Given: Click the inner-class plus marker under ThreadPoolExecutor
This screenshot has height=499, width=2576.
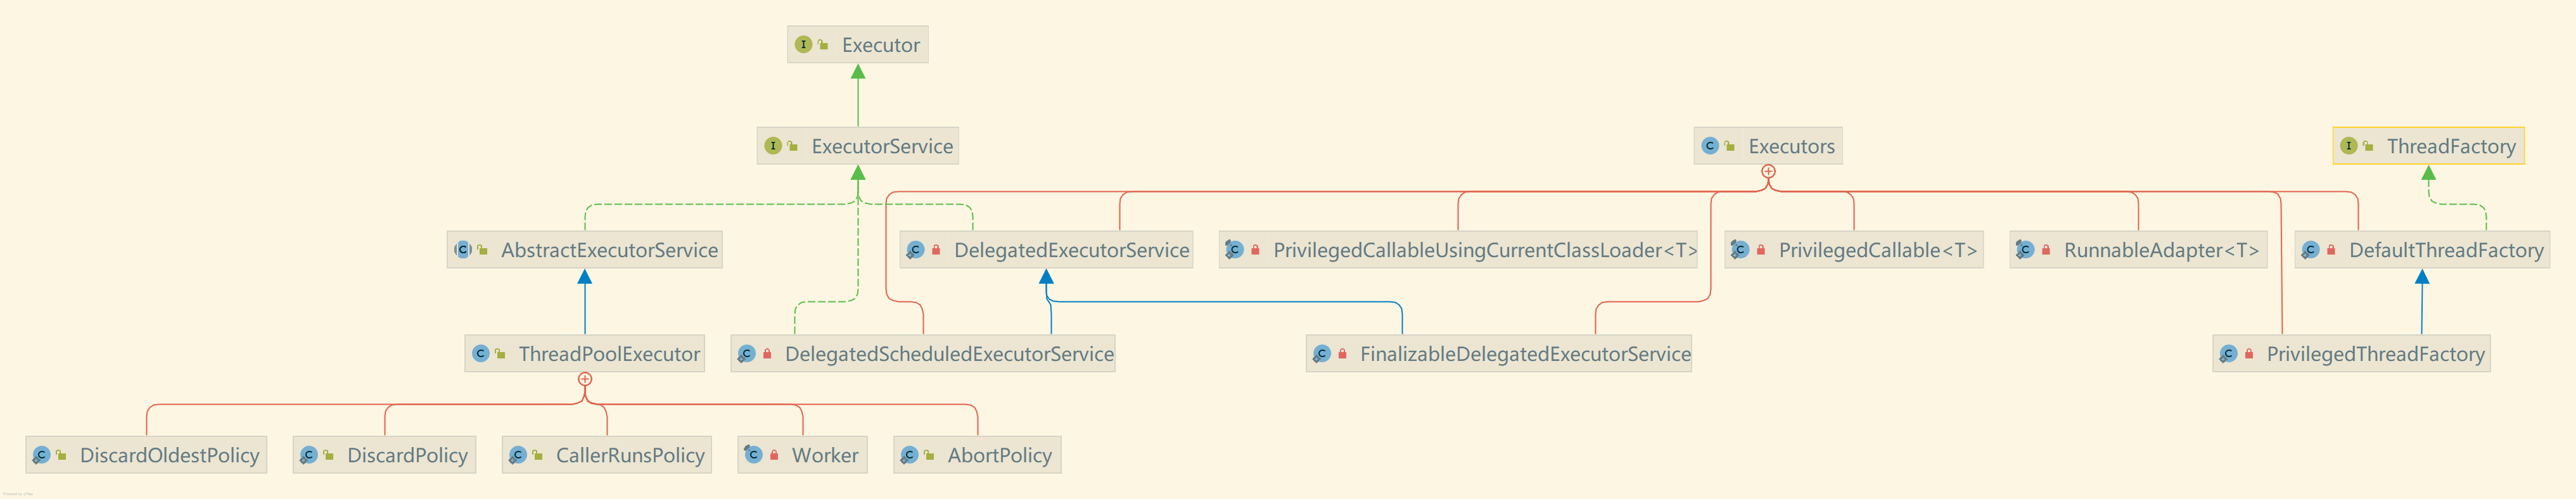Looking at the screenshot, I should 585,379.
